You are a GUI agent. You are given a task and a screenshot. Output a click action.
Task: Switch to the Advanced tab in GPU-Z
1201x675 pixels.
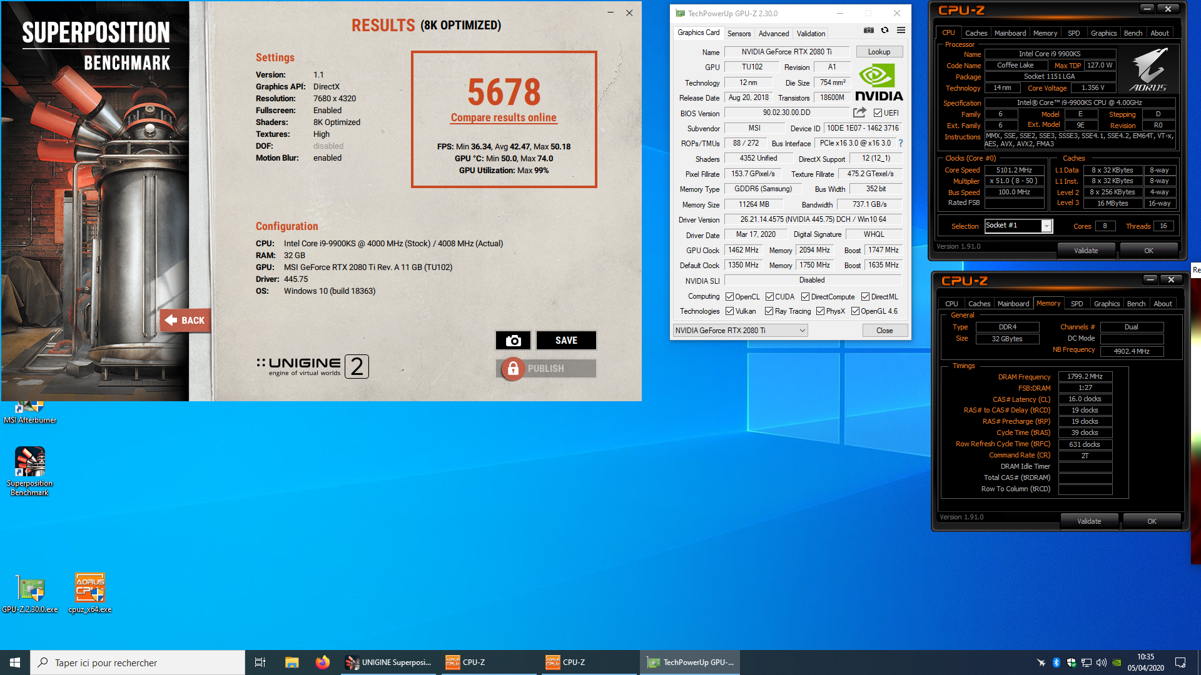pyautogui.click(x=773, y=34)
